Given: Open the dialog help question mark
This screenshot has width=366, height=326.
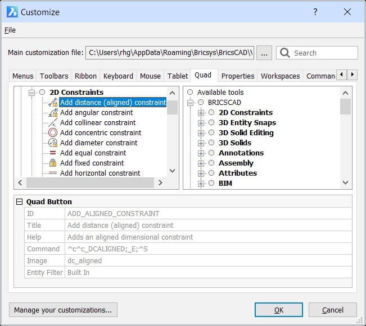Looking at the screenshot, I should [x=315, y=12].
